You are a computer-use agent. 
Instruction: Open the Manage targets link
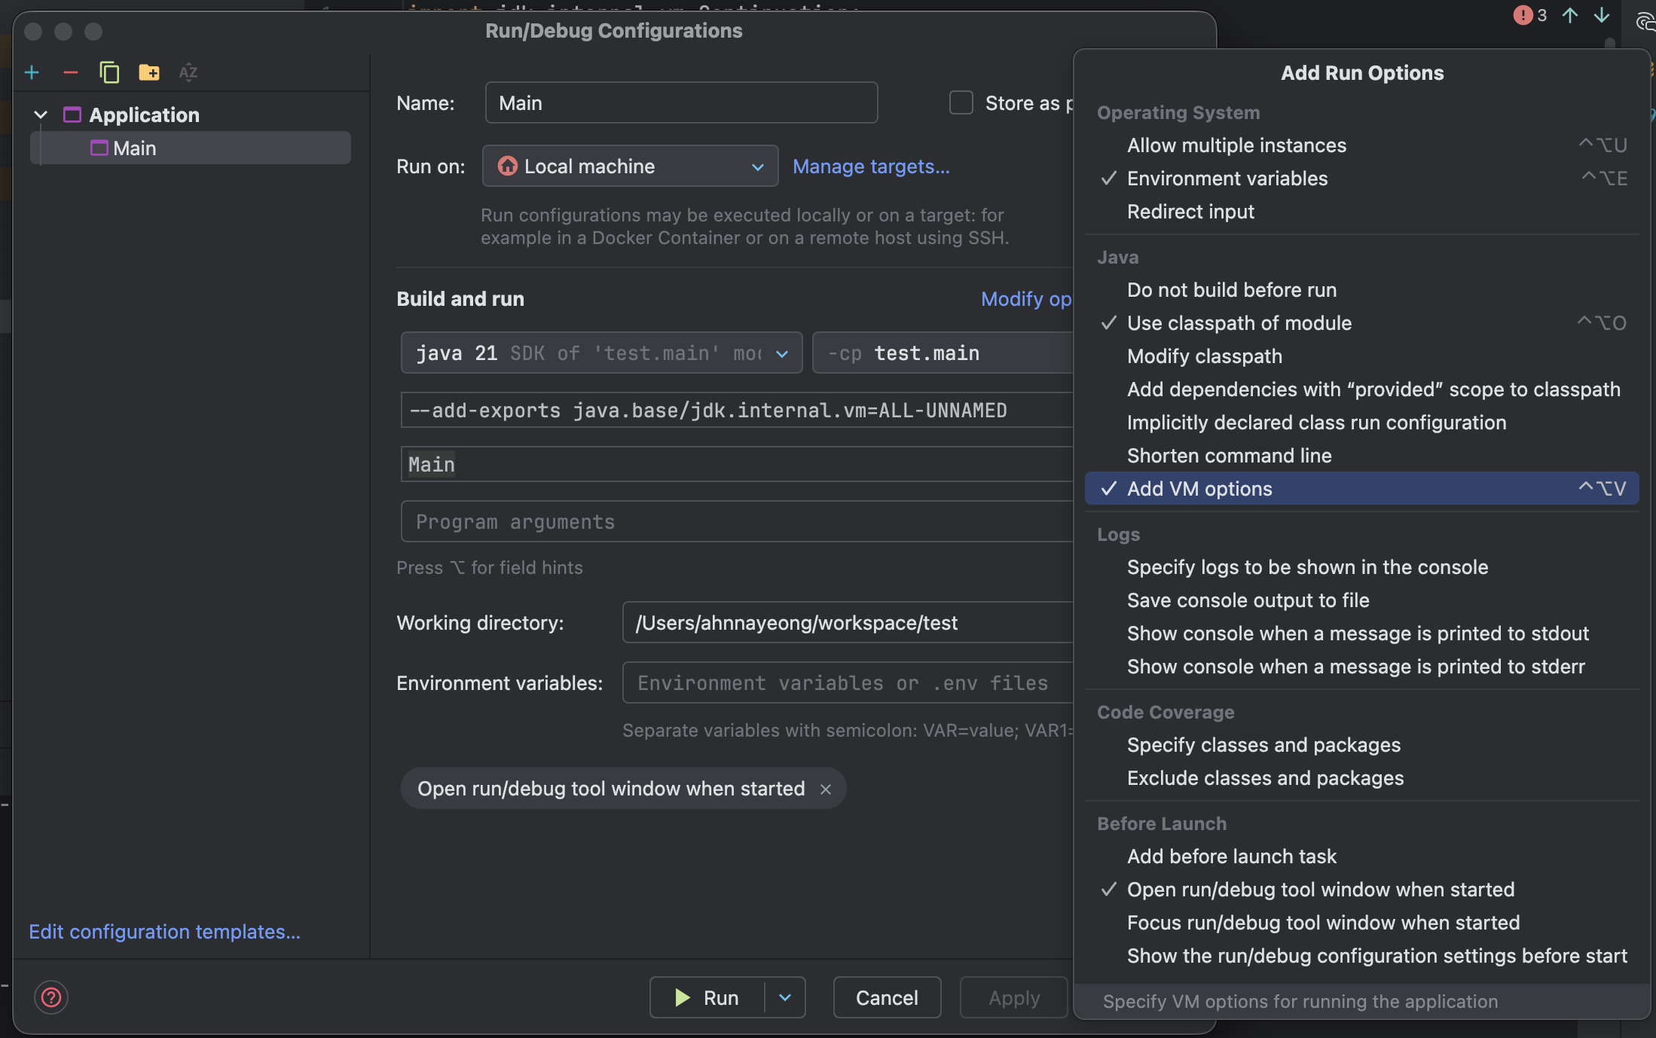871,166
